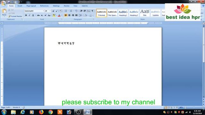The image size is (205, 115).
Task: Open the Windows Start menu
Action: 4,112
